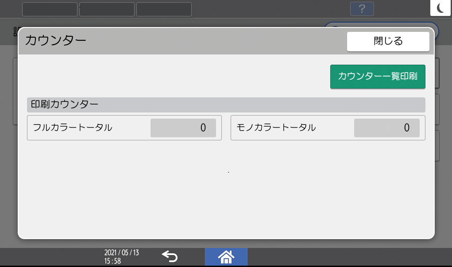Return to Home with the house icon
The image size is (452, 267).
click(x=226, y=257)
